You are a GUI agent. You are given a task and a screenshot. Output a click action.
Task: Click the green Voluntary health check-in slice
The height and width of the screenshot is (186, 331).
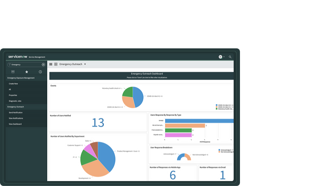[x=128, y=92]
